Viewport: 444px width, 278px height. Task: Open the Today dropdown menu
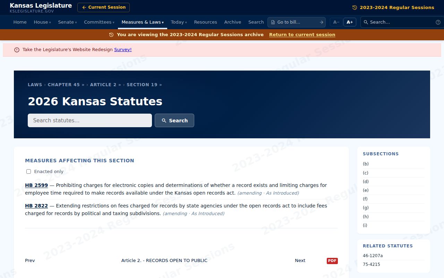(x=179, y=22)
